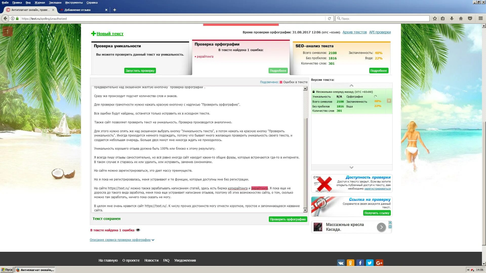Open Twitter social icon
The height and width of the screenshot is (273, 486).
click(370, 263)
